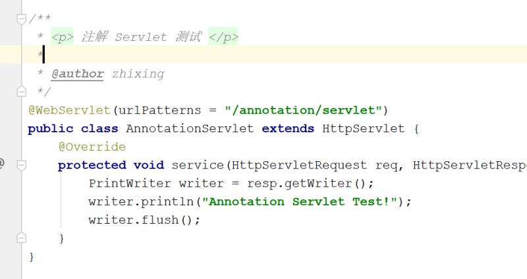Image resolution: width=527 pixels, height=279 pixels.
Task: Click the writer.flush() statement
Action: (144, 220)
